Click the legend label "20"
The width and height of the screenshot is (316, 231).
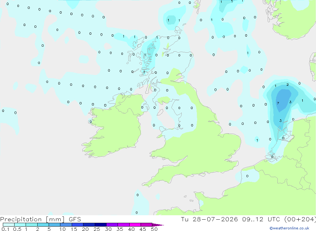coord(85,229)
